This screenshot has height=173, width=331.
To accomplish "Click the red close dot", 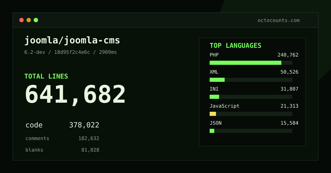I will click(22, 20).
